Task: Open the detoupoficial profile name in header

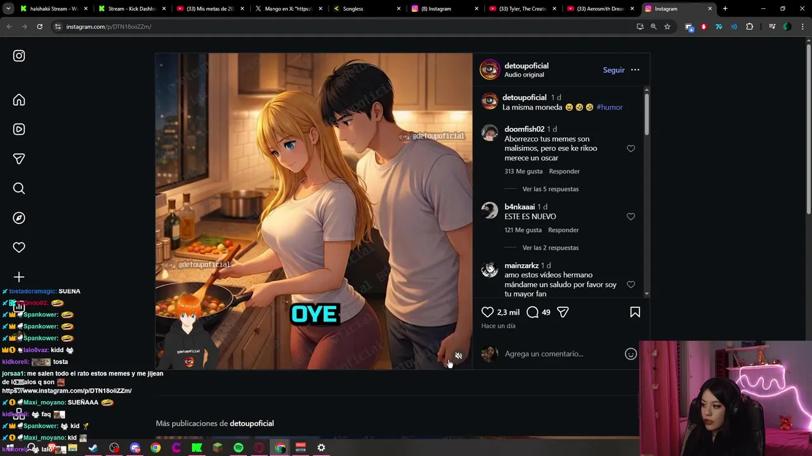Action: (x=526, y=66)
